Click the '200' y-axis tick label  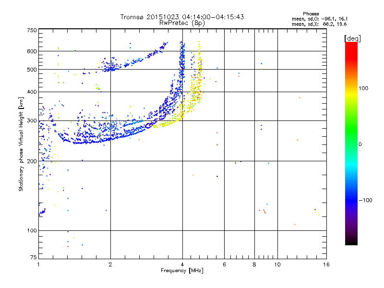click(32, 161)
